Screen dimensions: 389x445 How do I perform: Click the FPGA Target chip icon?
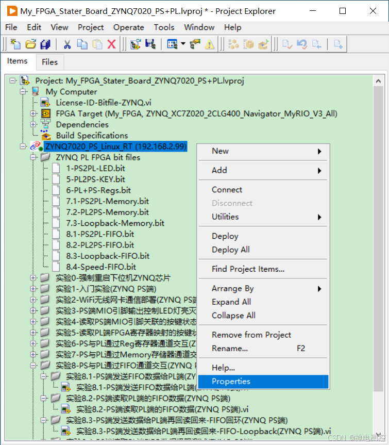tap(46, 113)
